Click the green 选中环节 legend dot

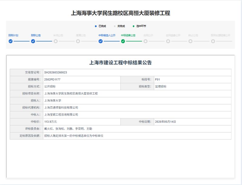click(x=133, y=26)
